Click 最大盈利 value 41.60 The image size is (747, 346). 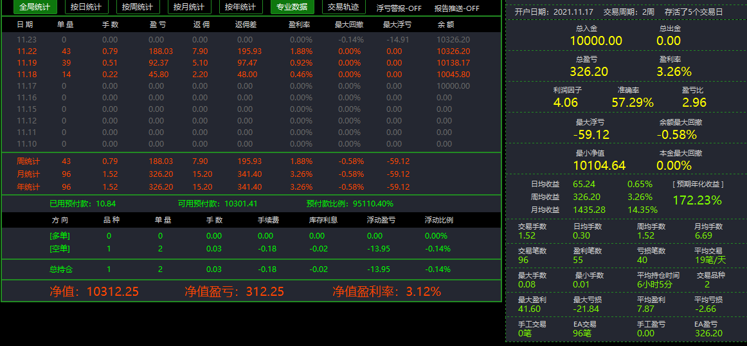529,309
